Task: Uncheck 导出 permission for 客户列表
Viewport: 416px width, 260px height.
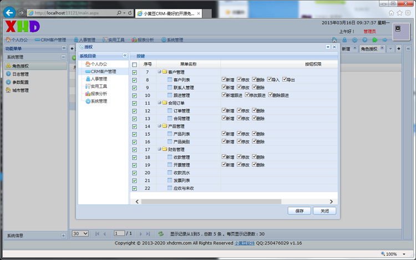Action: coord(284,80)
